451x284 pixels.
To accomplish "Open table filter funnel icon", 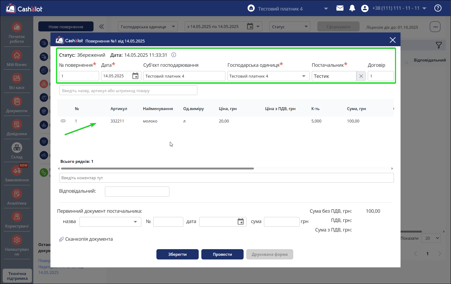I will coord(439,45).
